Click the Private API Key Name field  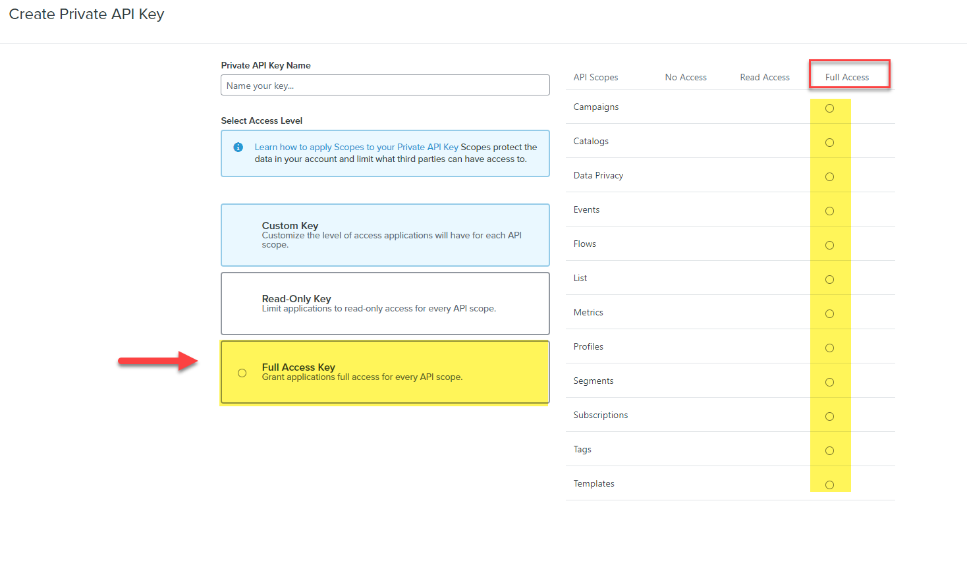pos(385,86)
